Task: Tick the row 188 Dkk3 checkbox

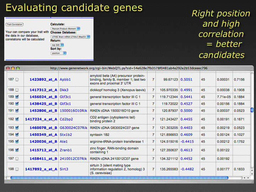Action: pos(17,90)
